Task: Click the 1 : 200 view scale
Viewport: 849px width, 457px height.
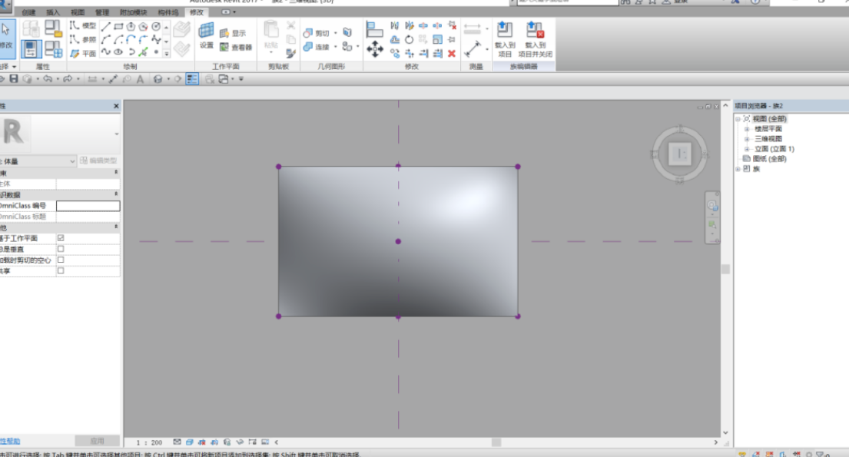Action: 150,442
